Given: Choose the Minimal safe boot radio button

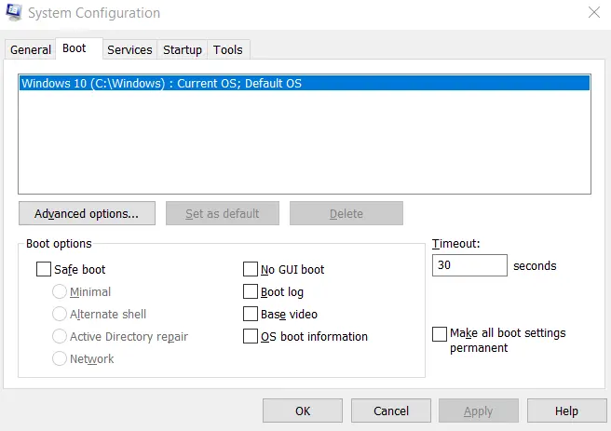Looking at the screenshot, I should click(60, 292).
